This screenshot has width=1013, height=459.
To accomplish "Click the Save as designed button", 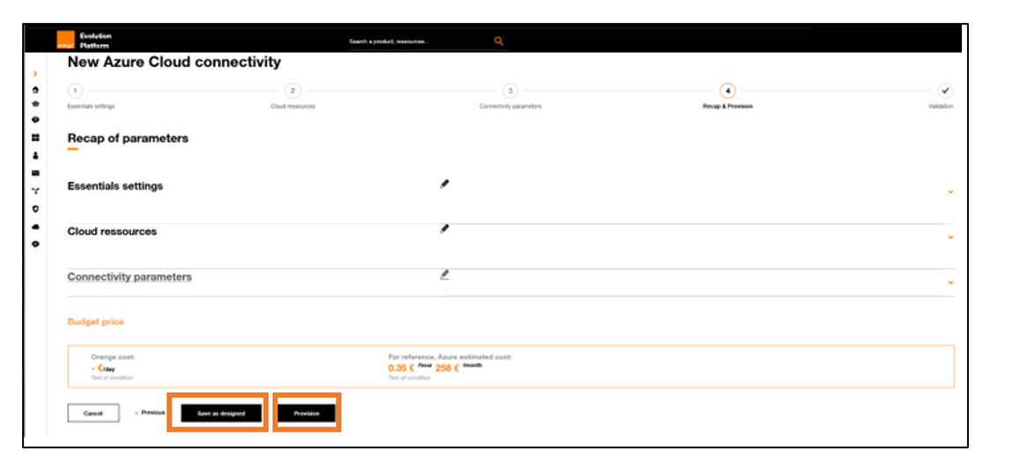I will pos(221,413).
